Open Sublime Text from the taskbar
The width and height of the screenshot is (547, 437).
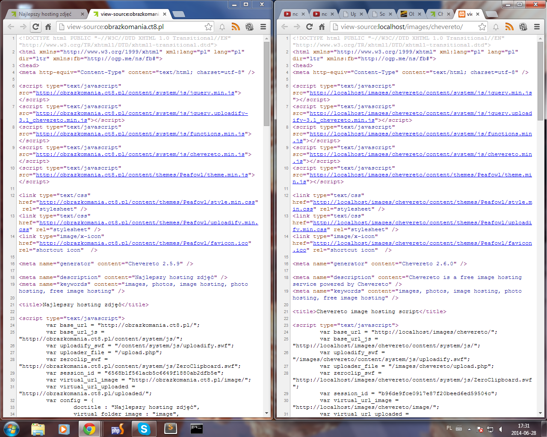[x=171, y=428]
